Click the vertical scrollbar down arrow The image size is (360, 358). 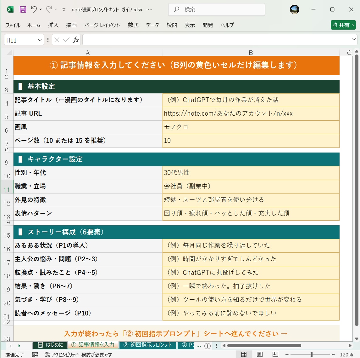356,339
